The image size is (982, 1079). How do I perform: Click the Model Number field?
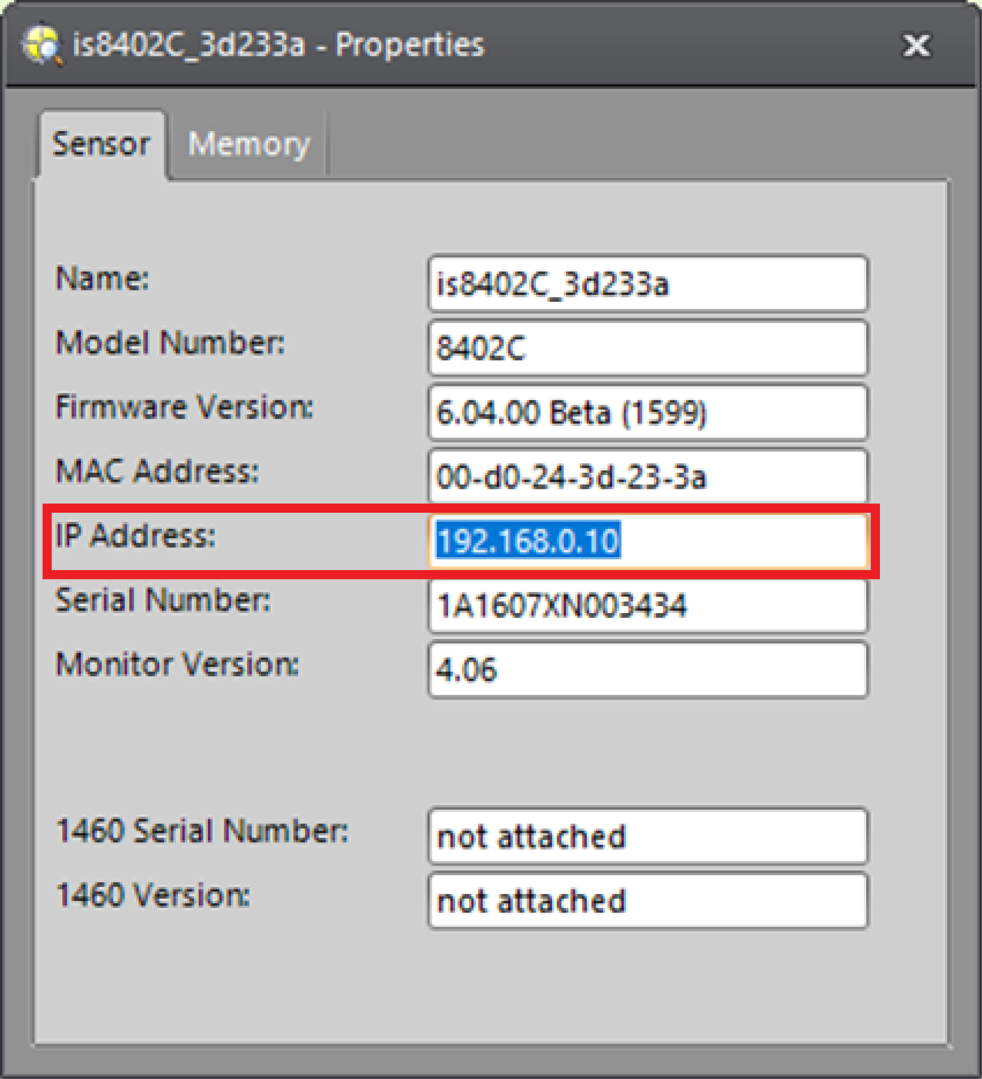pyautogui.click(x=647, y=348)
